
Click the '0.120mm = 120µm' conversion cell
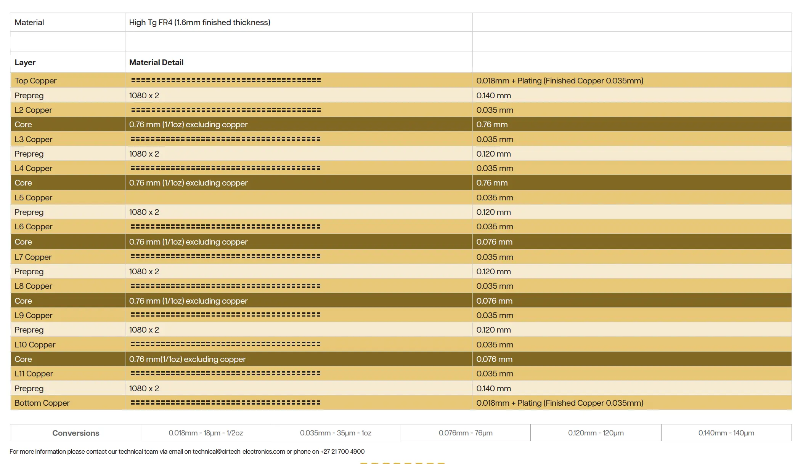coord(596,433)
